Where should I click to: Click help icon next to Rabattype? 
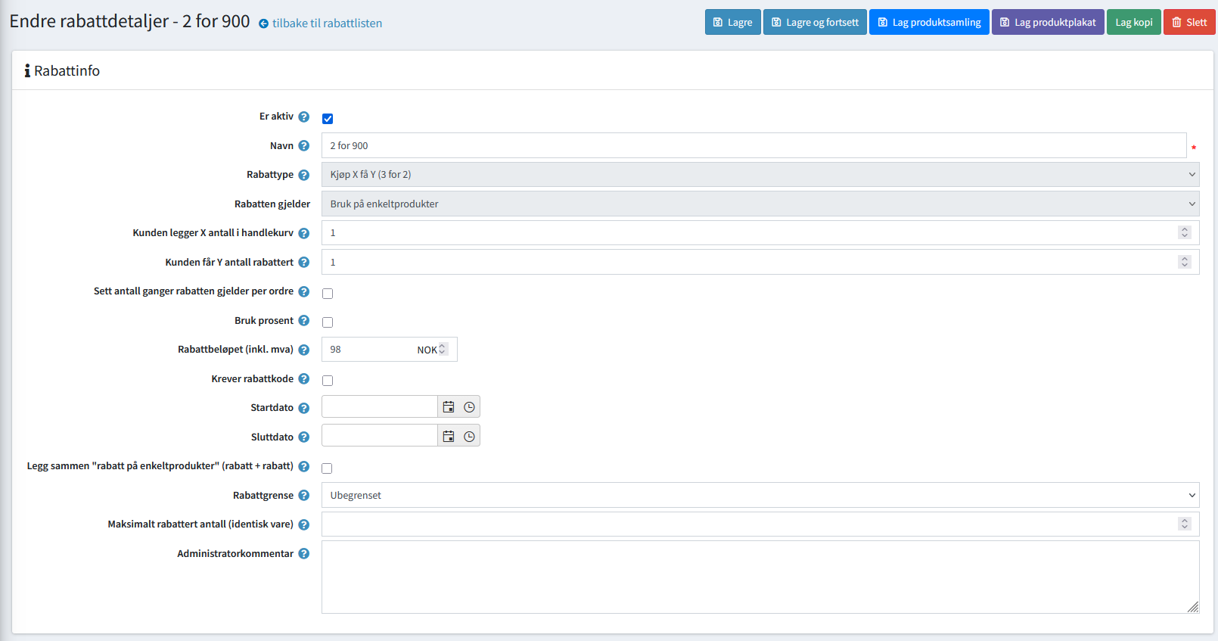point(303,175)
